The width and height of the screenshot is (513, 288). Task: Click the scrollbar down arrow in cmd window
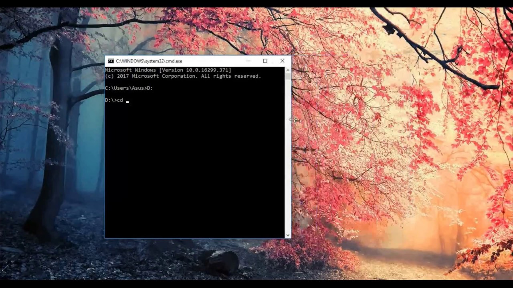tap(288, 235)
